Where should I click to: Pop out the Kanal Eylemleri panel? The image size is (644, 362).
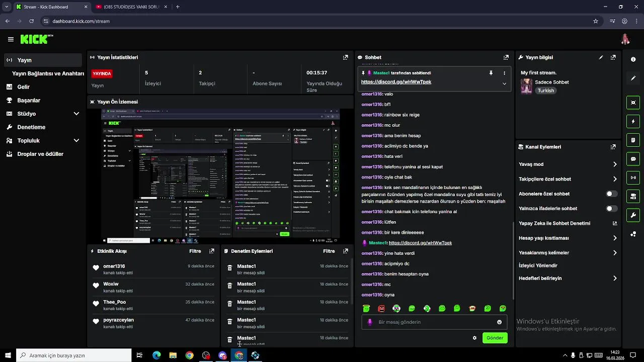coord(613,147)
